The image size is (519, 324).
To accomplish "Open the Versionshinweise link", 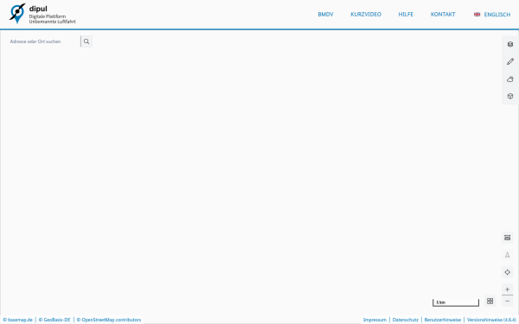I will coord(491,320).
